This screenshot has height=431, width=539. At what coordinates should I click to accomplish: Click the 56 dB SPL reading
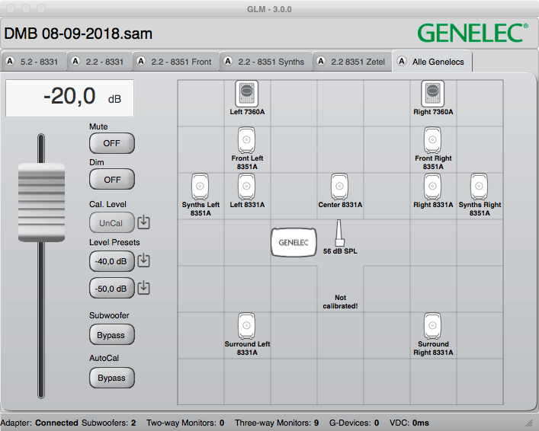click(x=340, y=251)
